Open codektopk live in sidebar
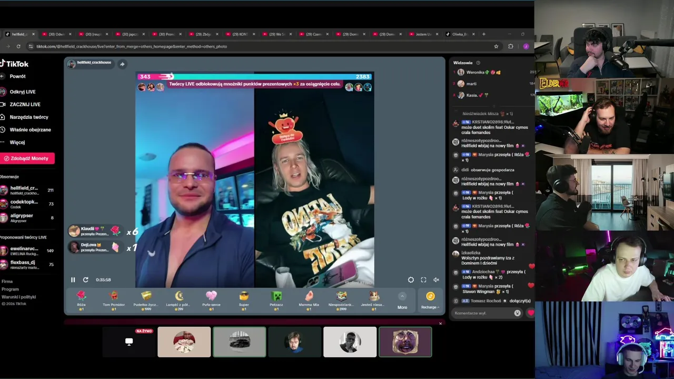This screenshot has width=674, height=379. pos(27,204)
